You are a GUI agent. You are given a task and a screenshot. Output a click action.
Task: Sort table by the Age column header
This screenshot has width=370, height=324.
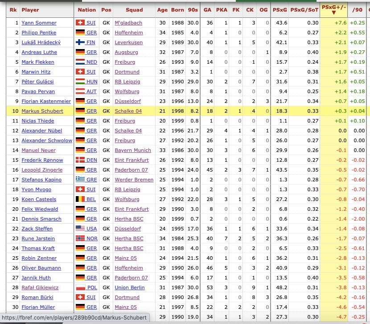(162, 10)
